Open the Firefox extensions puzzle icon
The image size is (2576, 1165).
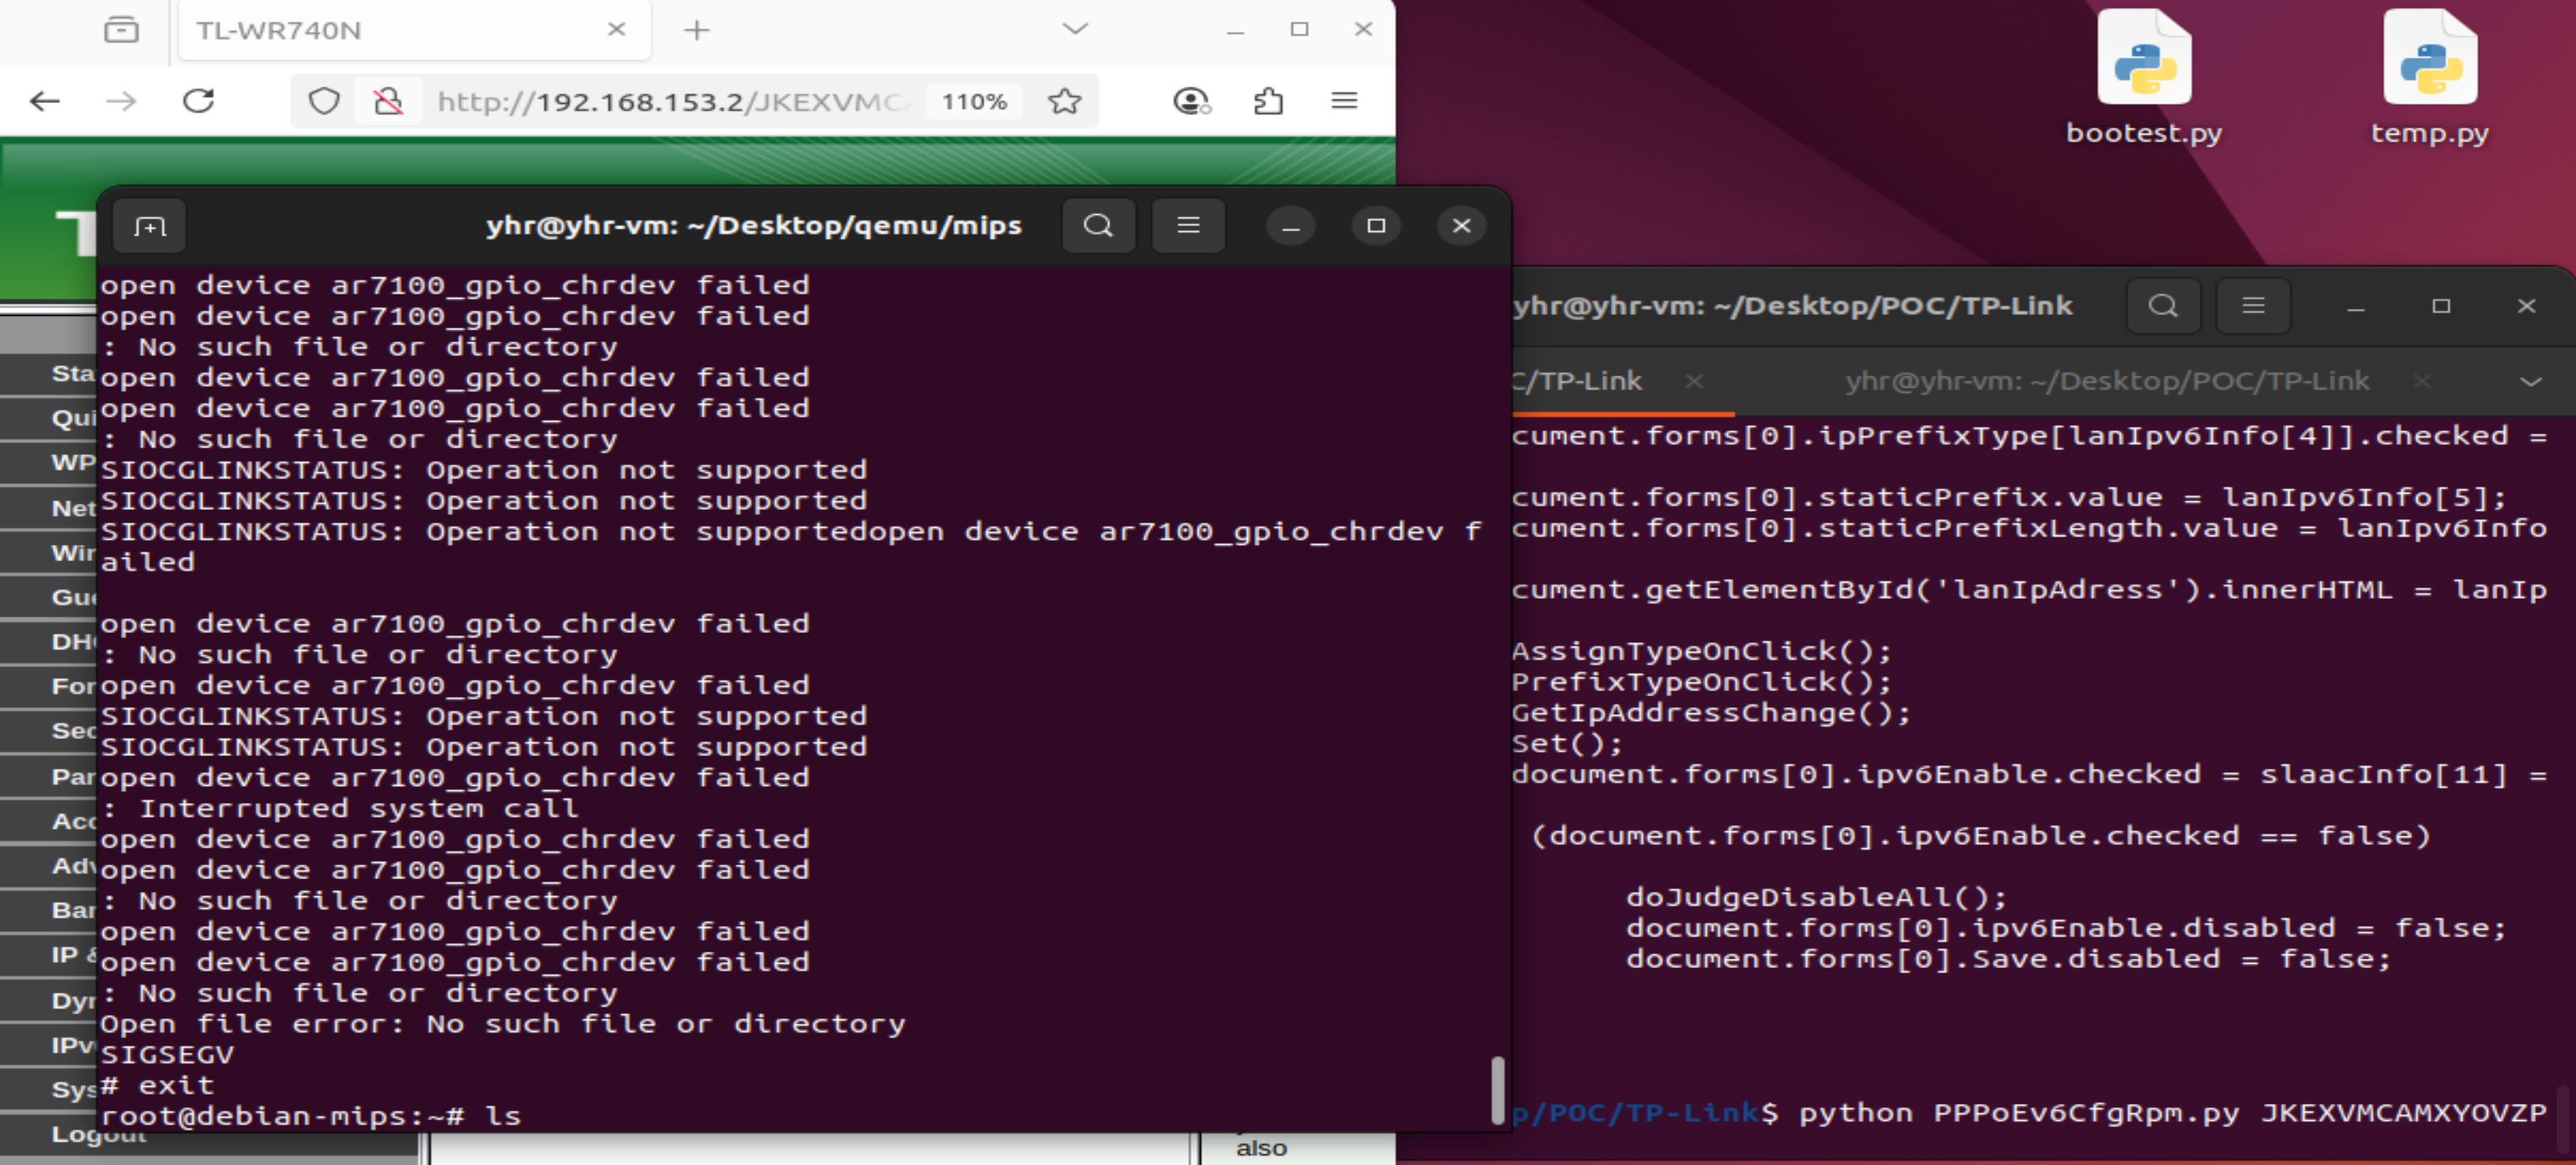[1268, 101]
